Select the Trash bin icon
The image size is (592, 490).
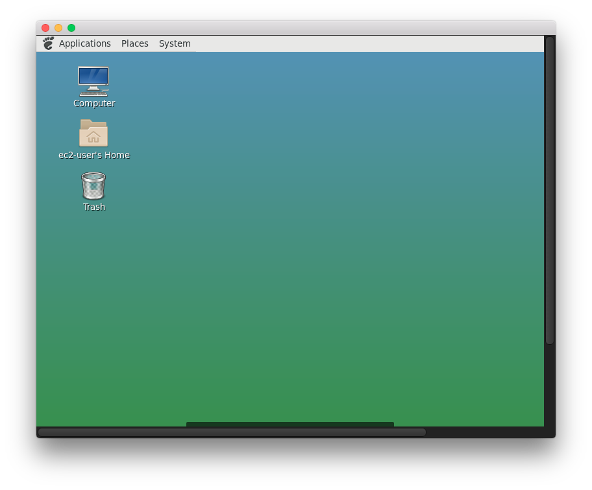[93, 186]
